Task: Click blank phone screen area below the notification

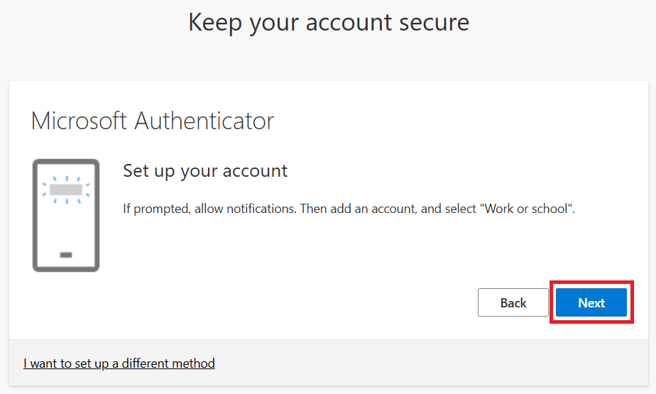Action: pyautogui.click(x=66, y=228)
